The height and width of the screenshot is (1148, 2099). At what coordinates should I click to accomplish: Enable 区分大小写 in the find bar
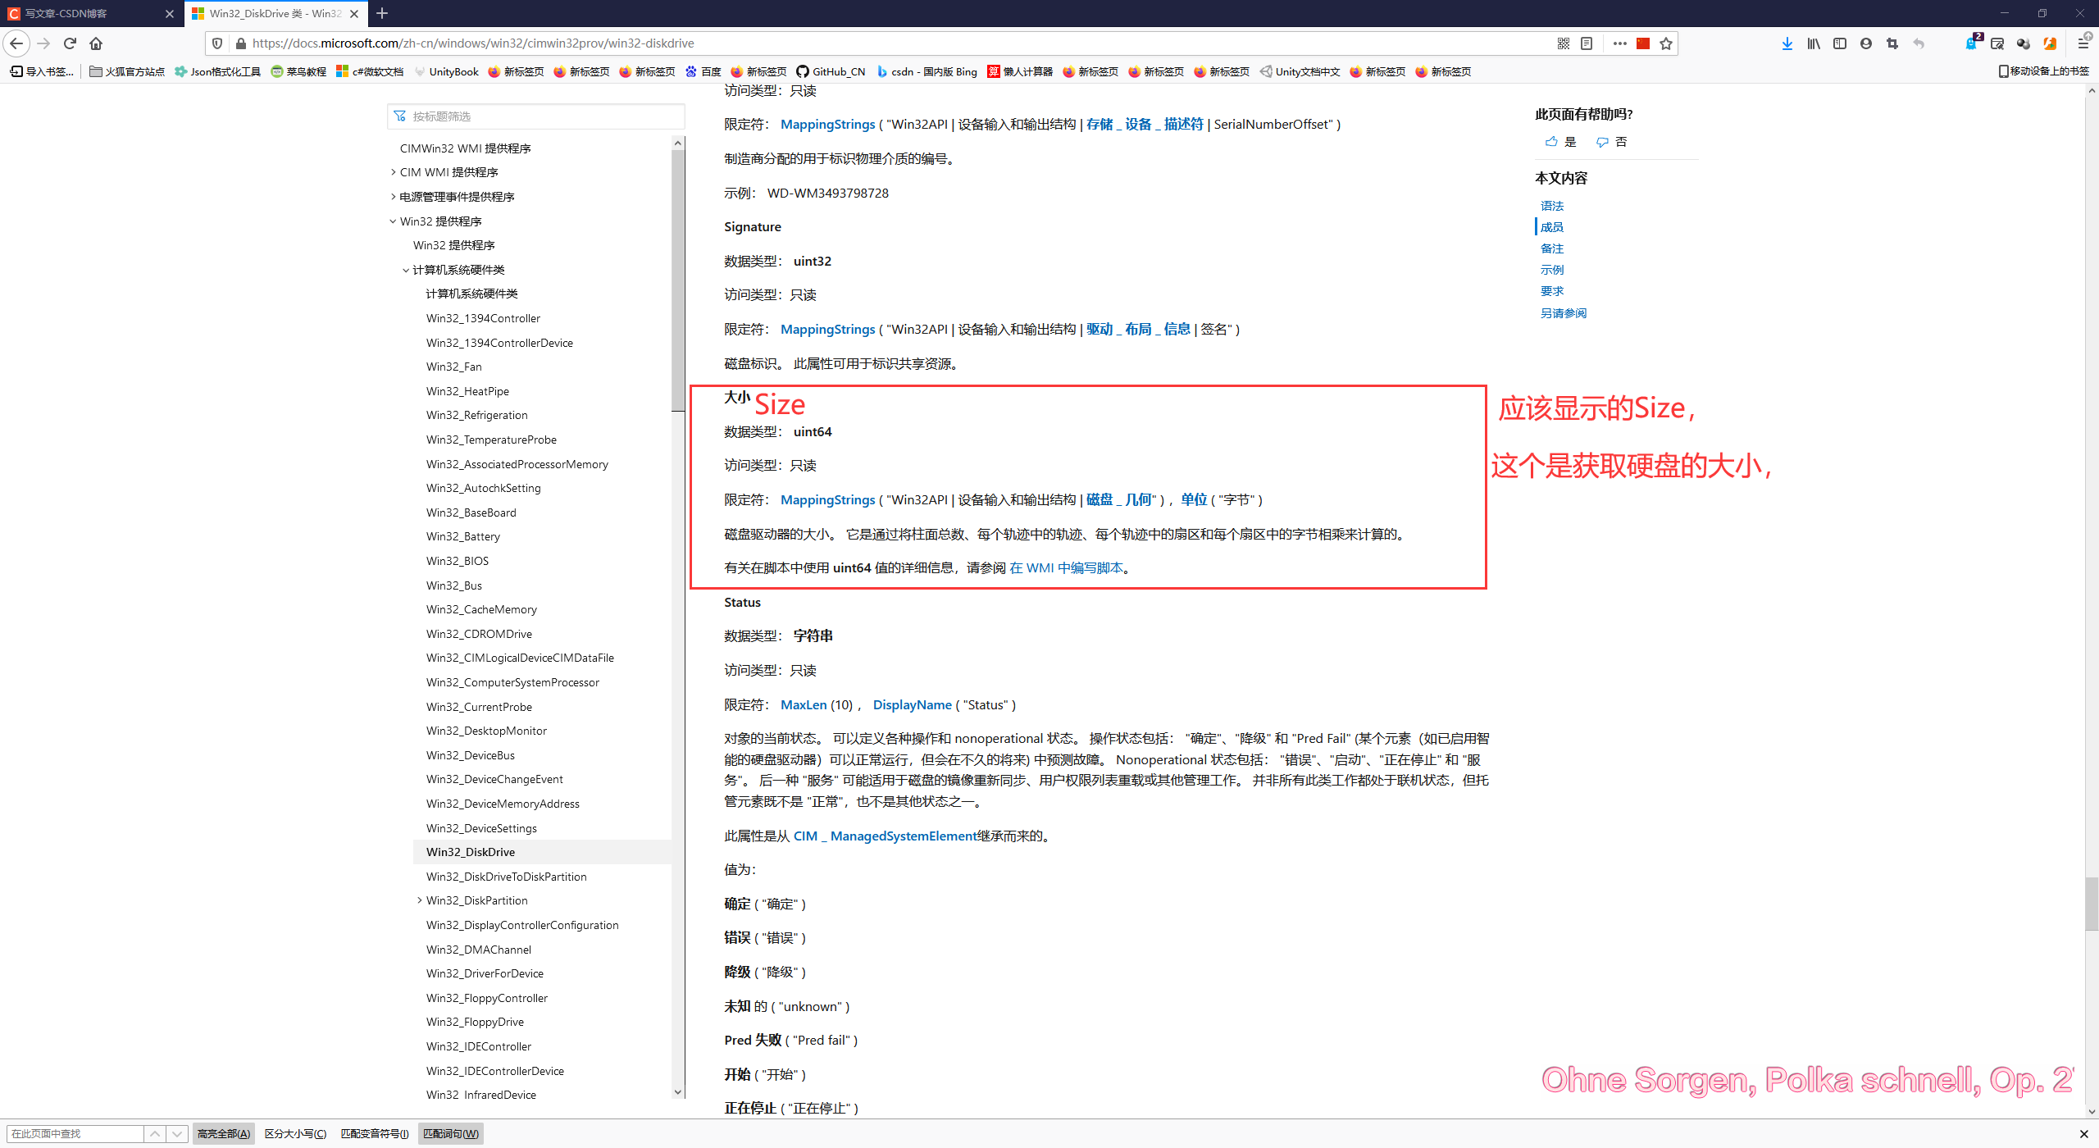coord(296,1133)
